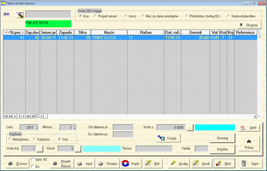Open the Klient lookup ellipsis button
Viewport: 267px width, 171px height.
coord(78,149)
